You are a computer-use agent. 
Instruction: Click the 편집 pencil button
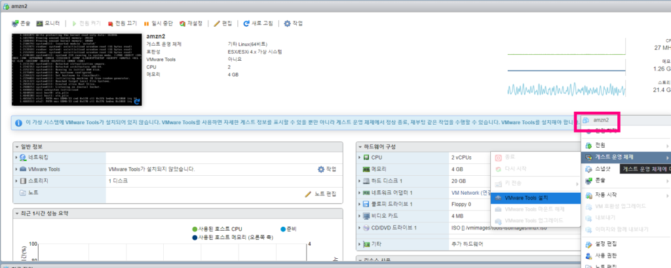(223, 24)
